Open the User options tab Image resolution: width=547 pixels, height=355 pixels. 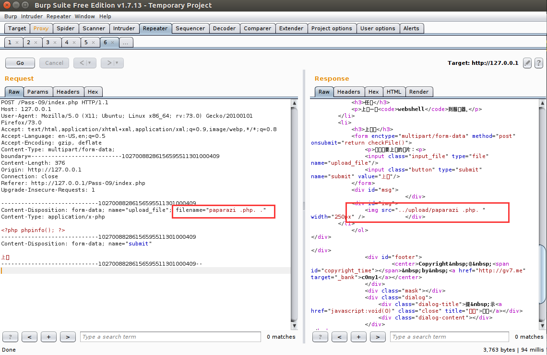(x=378, y=28)
